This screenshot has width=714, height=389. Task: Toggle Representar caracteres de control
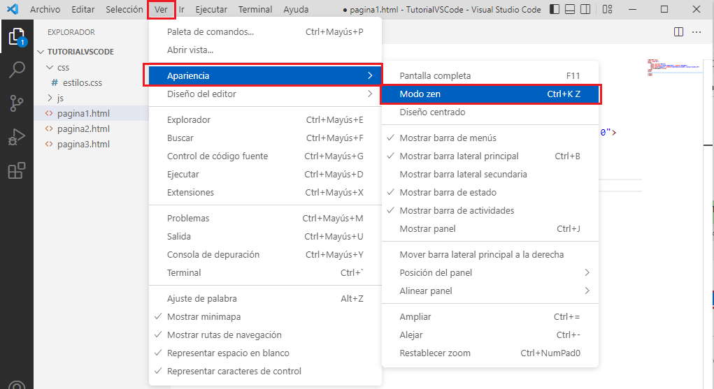point(265,372)
